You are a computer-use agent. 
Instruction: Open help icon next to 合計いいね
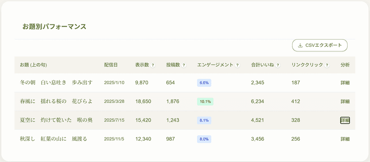coord(277,65)
